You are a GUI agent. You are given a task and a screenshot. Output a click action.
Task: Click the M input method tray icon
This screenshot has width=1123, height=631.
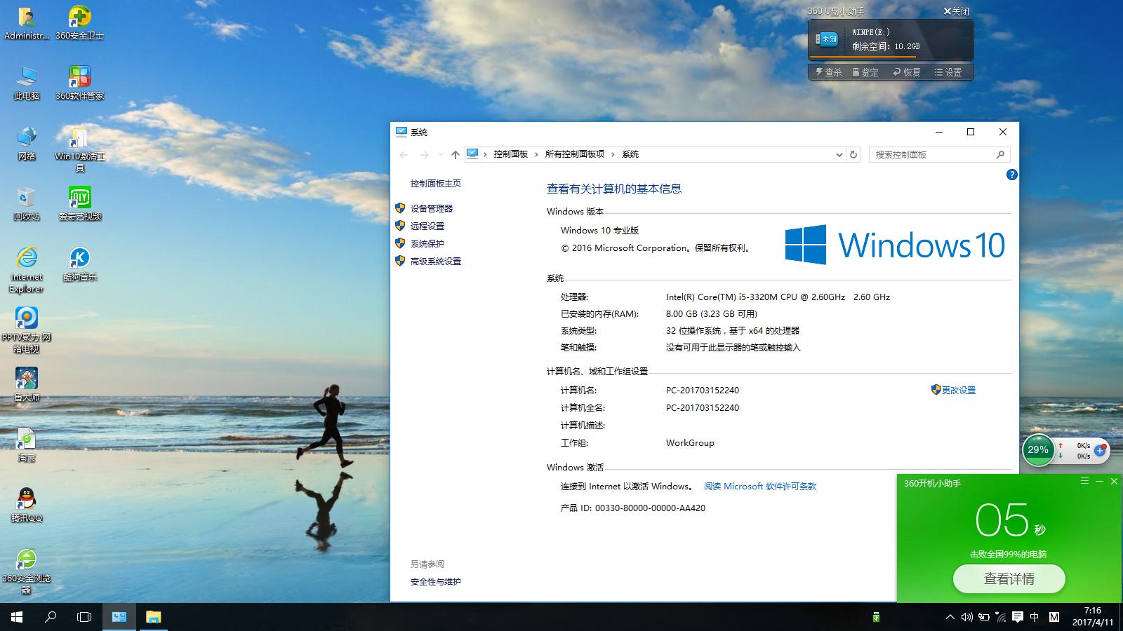[1054, 617]
